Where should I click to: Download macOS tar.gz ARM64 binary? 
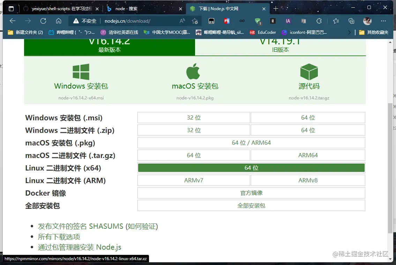pos(308,155)
